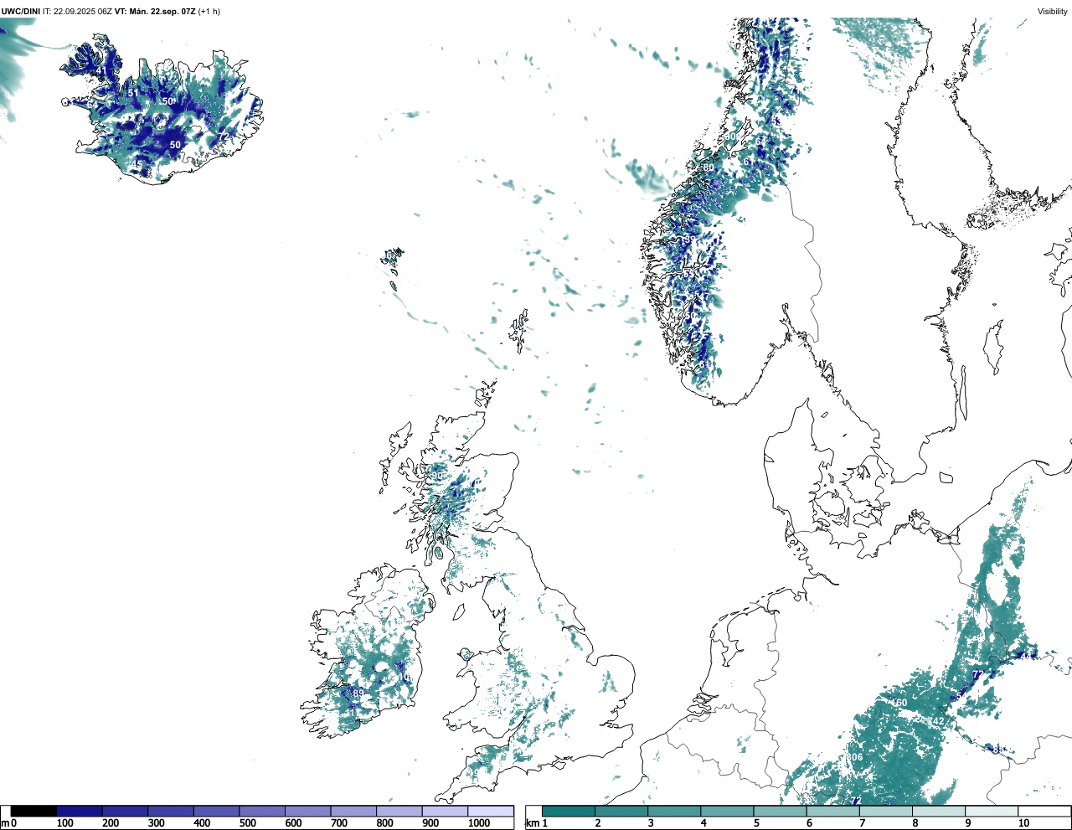Click the "89" value over southern Ireland

[x=358, y=693]
